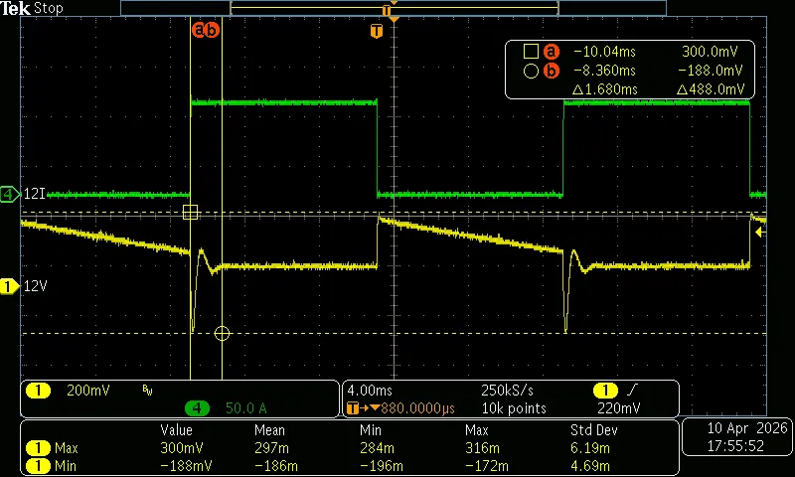795x477 pixels.
Task: Click the date 10 Apr 2026
Action: point(747,428)
